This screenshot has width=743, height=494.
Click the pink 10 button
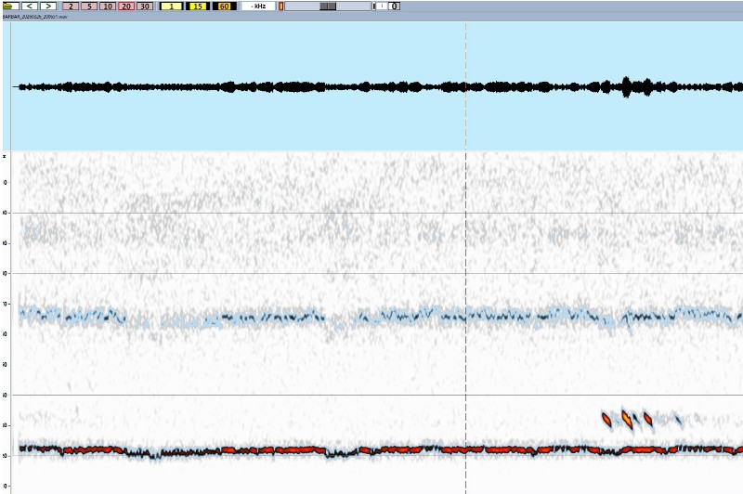click(x=108, y=6)
